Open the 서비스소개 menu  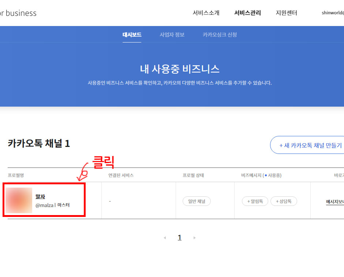tap(206, 13)
